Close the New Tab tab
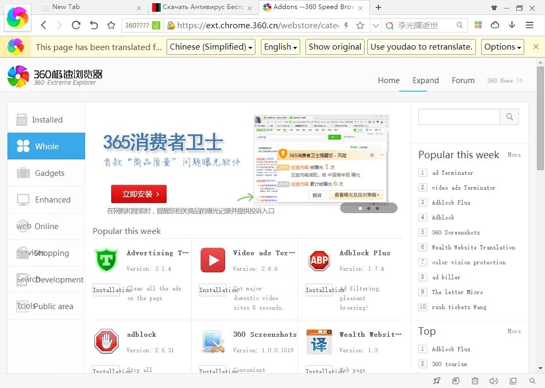This screenshot has width=545, height=388. pyautogui.click(x=139, y=8)
